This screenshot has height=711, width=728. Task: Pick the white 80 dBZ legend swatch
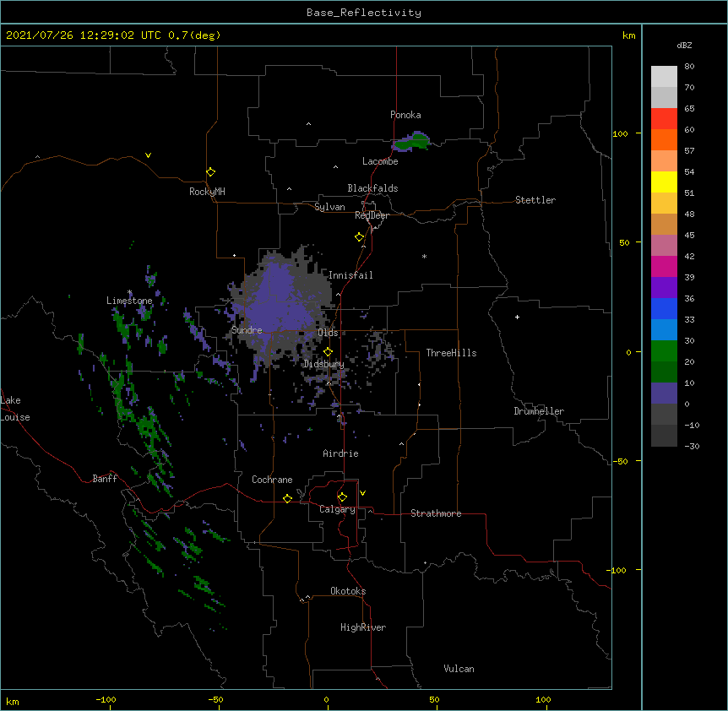point(664,77)
